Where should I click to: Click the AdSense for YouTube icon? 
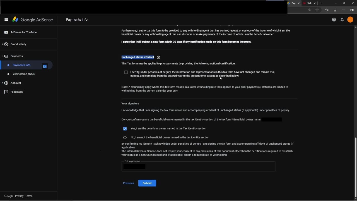(x=6, y=32)
